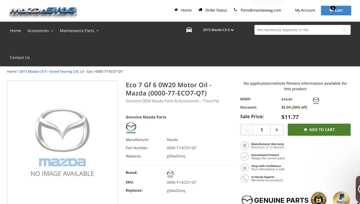Decrease quantity with minus button
The width and height of the screenshot is (360, 204).
[x=247, y=130]
